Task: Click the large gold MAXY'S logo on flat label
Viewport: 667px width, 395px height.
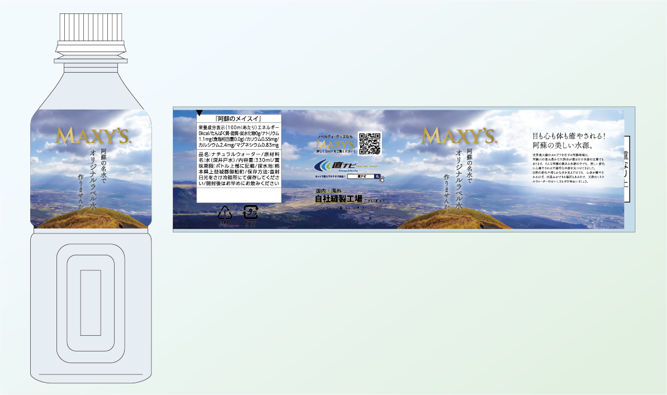Action: point(458,136)
